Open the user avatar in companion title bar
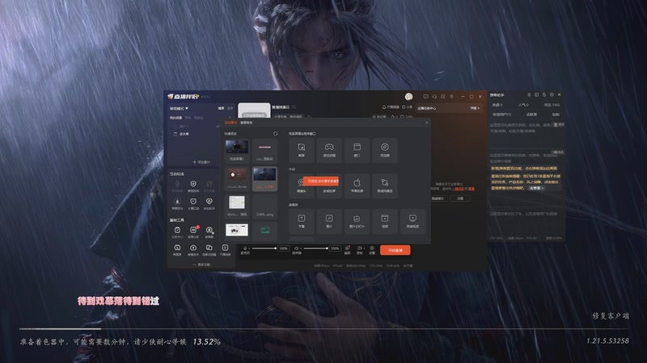 tap(408, 96)
